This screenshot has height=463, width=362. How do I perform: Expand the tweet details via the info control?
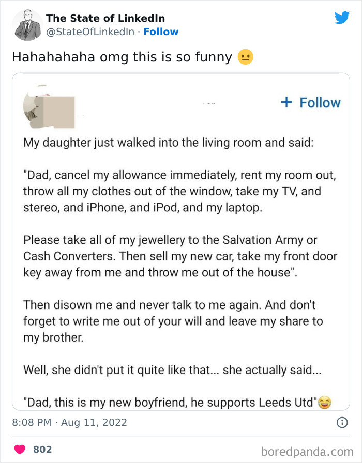pos(342,423)
